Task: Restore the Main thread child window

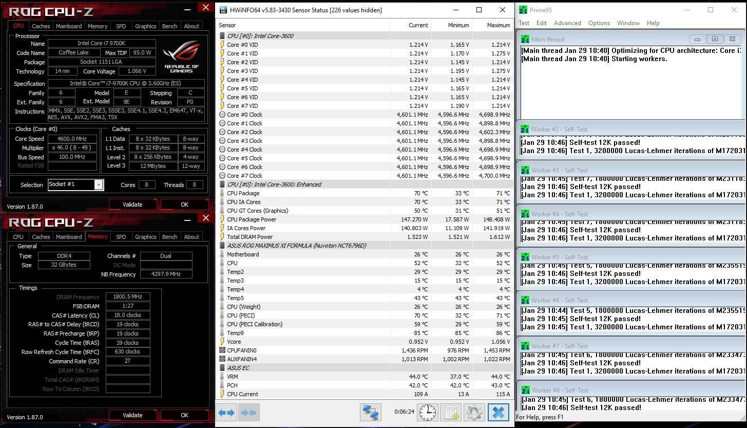Action: coord(714,39)
